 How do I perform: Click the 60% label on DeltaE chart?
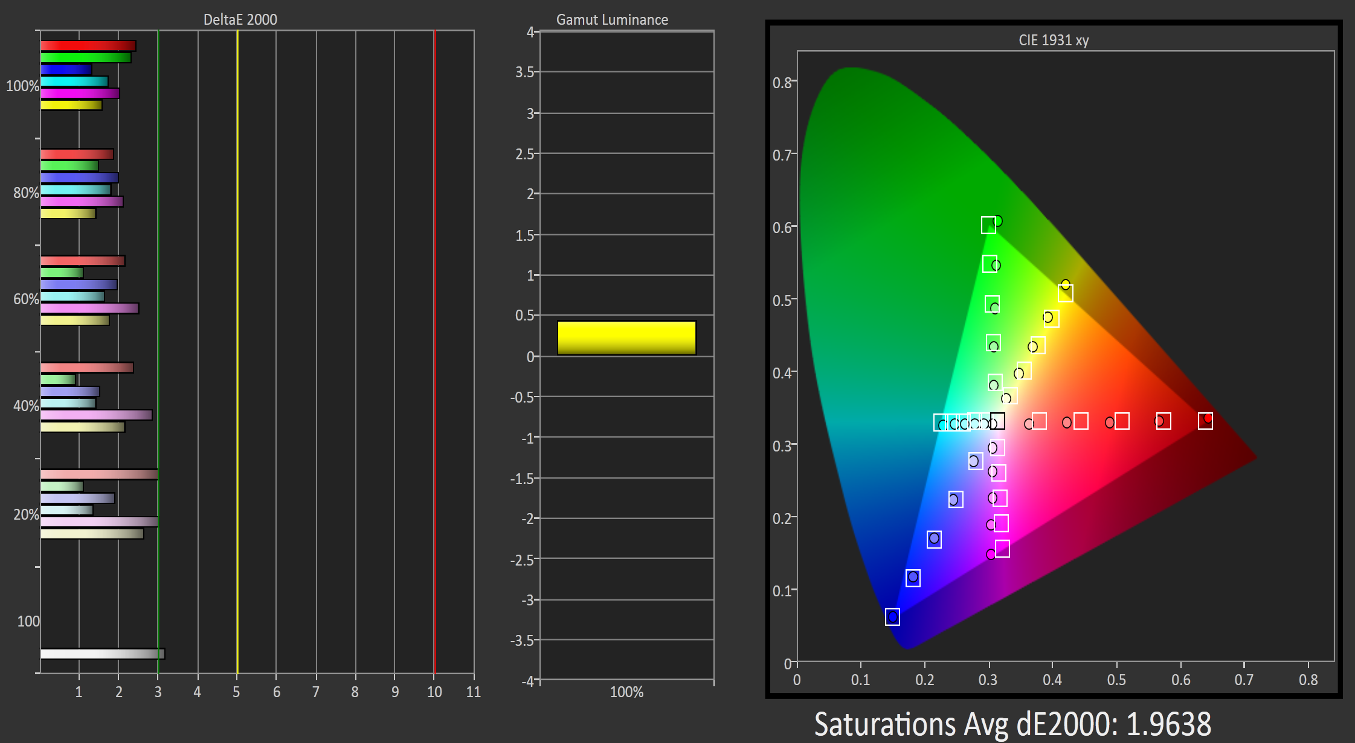[26, 299]
